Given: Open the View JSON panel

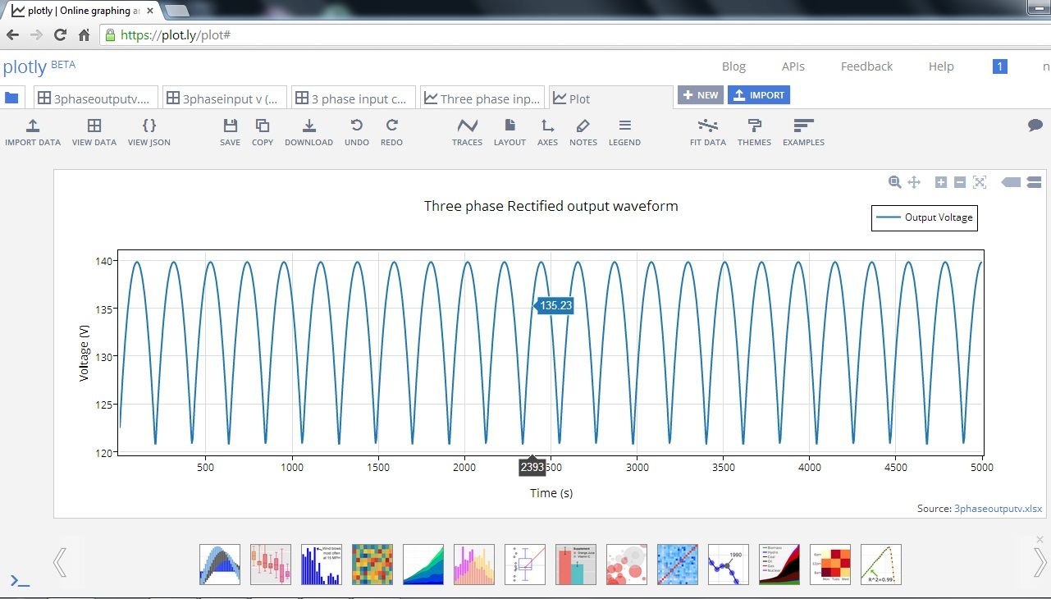Looking at the screenshot, I should 149,130.
